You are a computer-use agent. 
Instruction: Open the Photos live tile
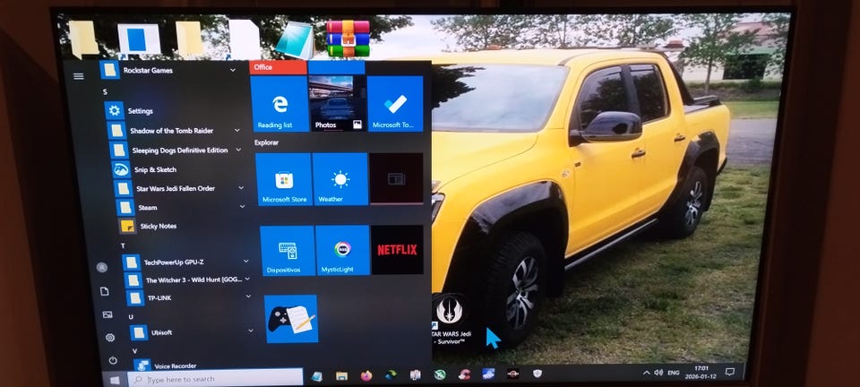(x=337, y=104)
